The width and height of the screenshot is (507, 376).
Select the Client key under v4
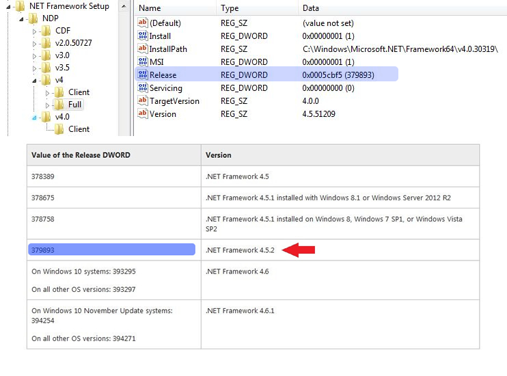tap(79, 92)
